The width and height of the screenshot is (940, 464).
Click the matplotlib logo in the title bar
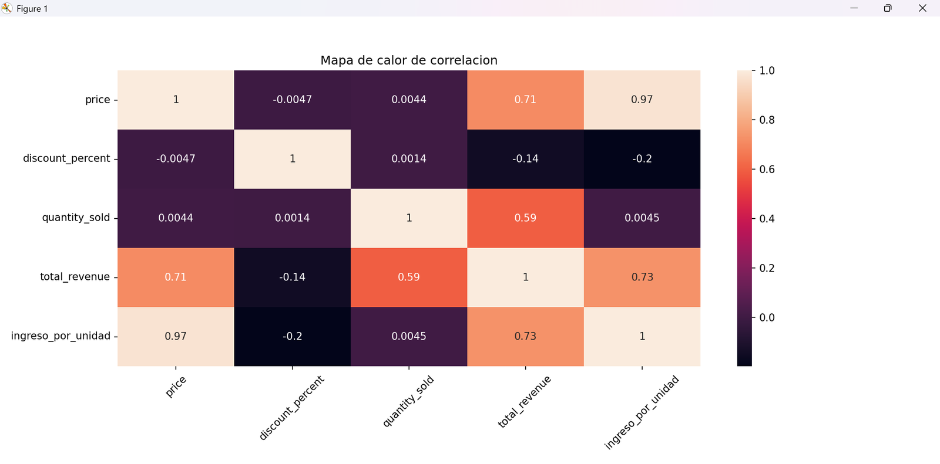[x=6, y=8]
